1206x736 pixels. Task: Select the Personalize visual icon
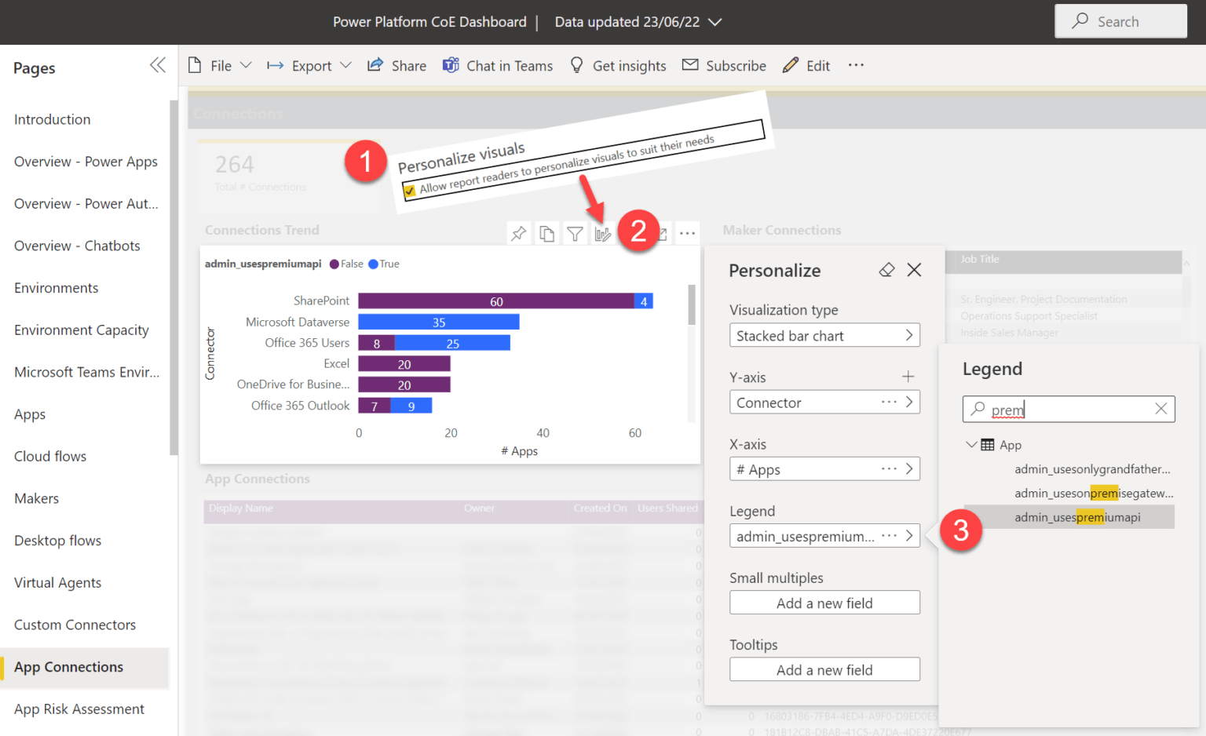point(603,232)
